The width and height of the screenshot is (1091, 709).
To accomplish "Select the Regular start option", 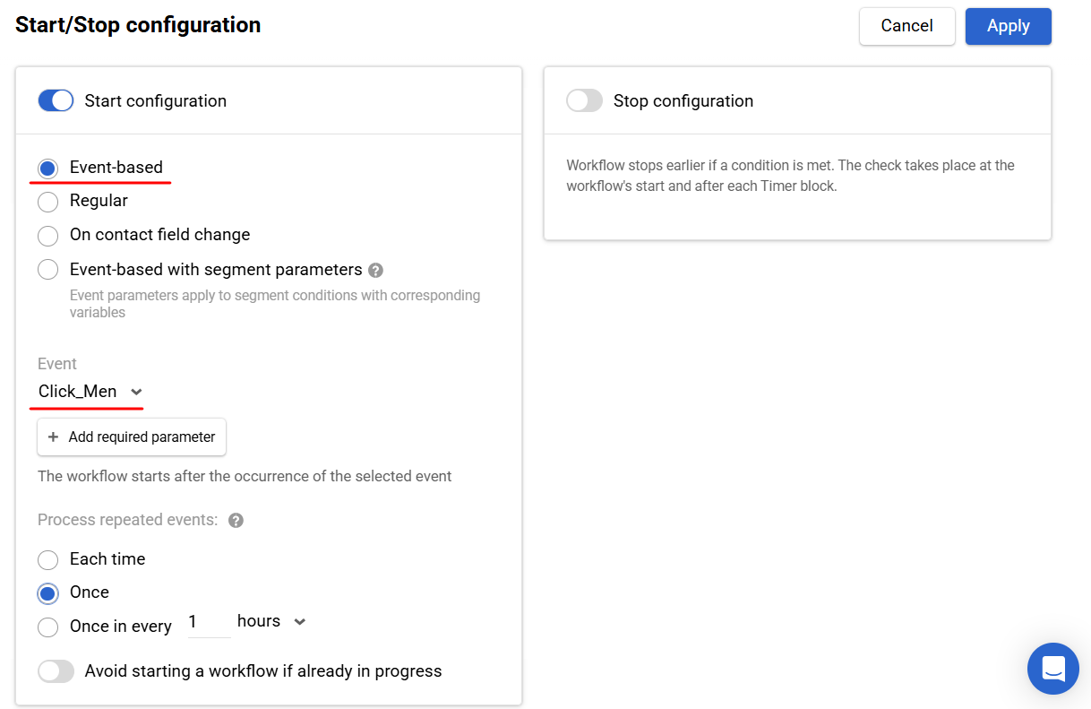I will [x=47, y=202].
